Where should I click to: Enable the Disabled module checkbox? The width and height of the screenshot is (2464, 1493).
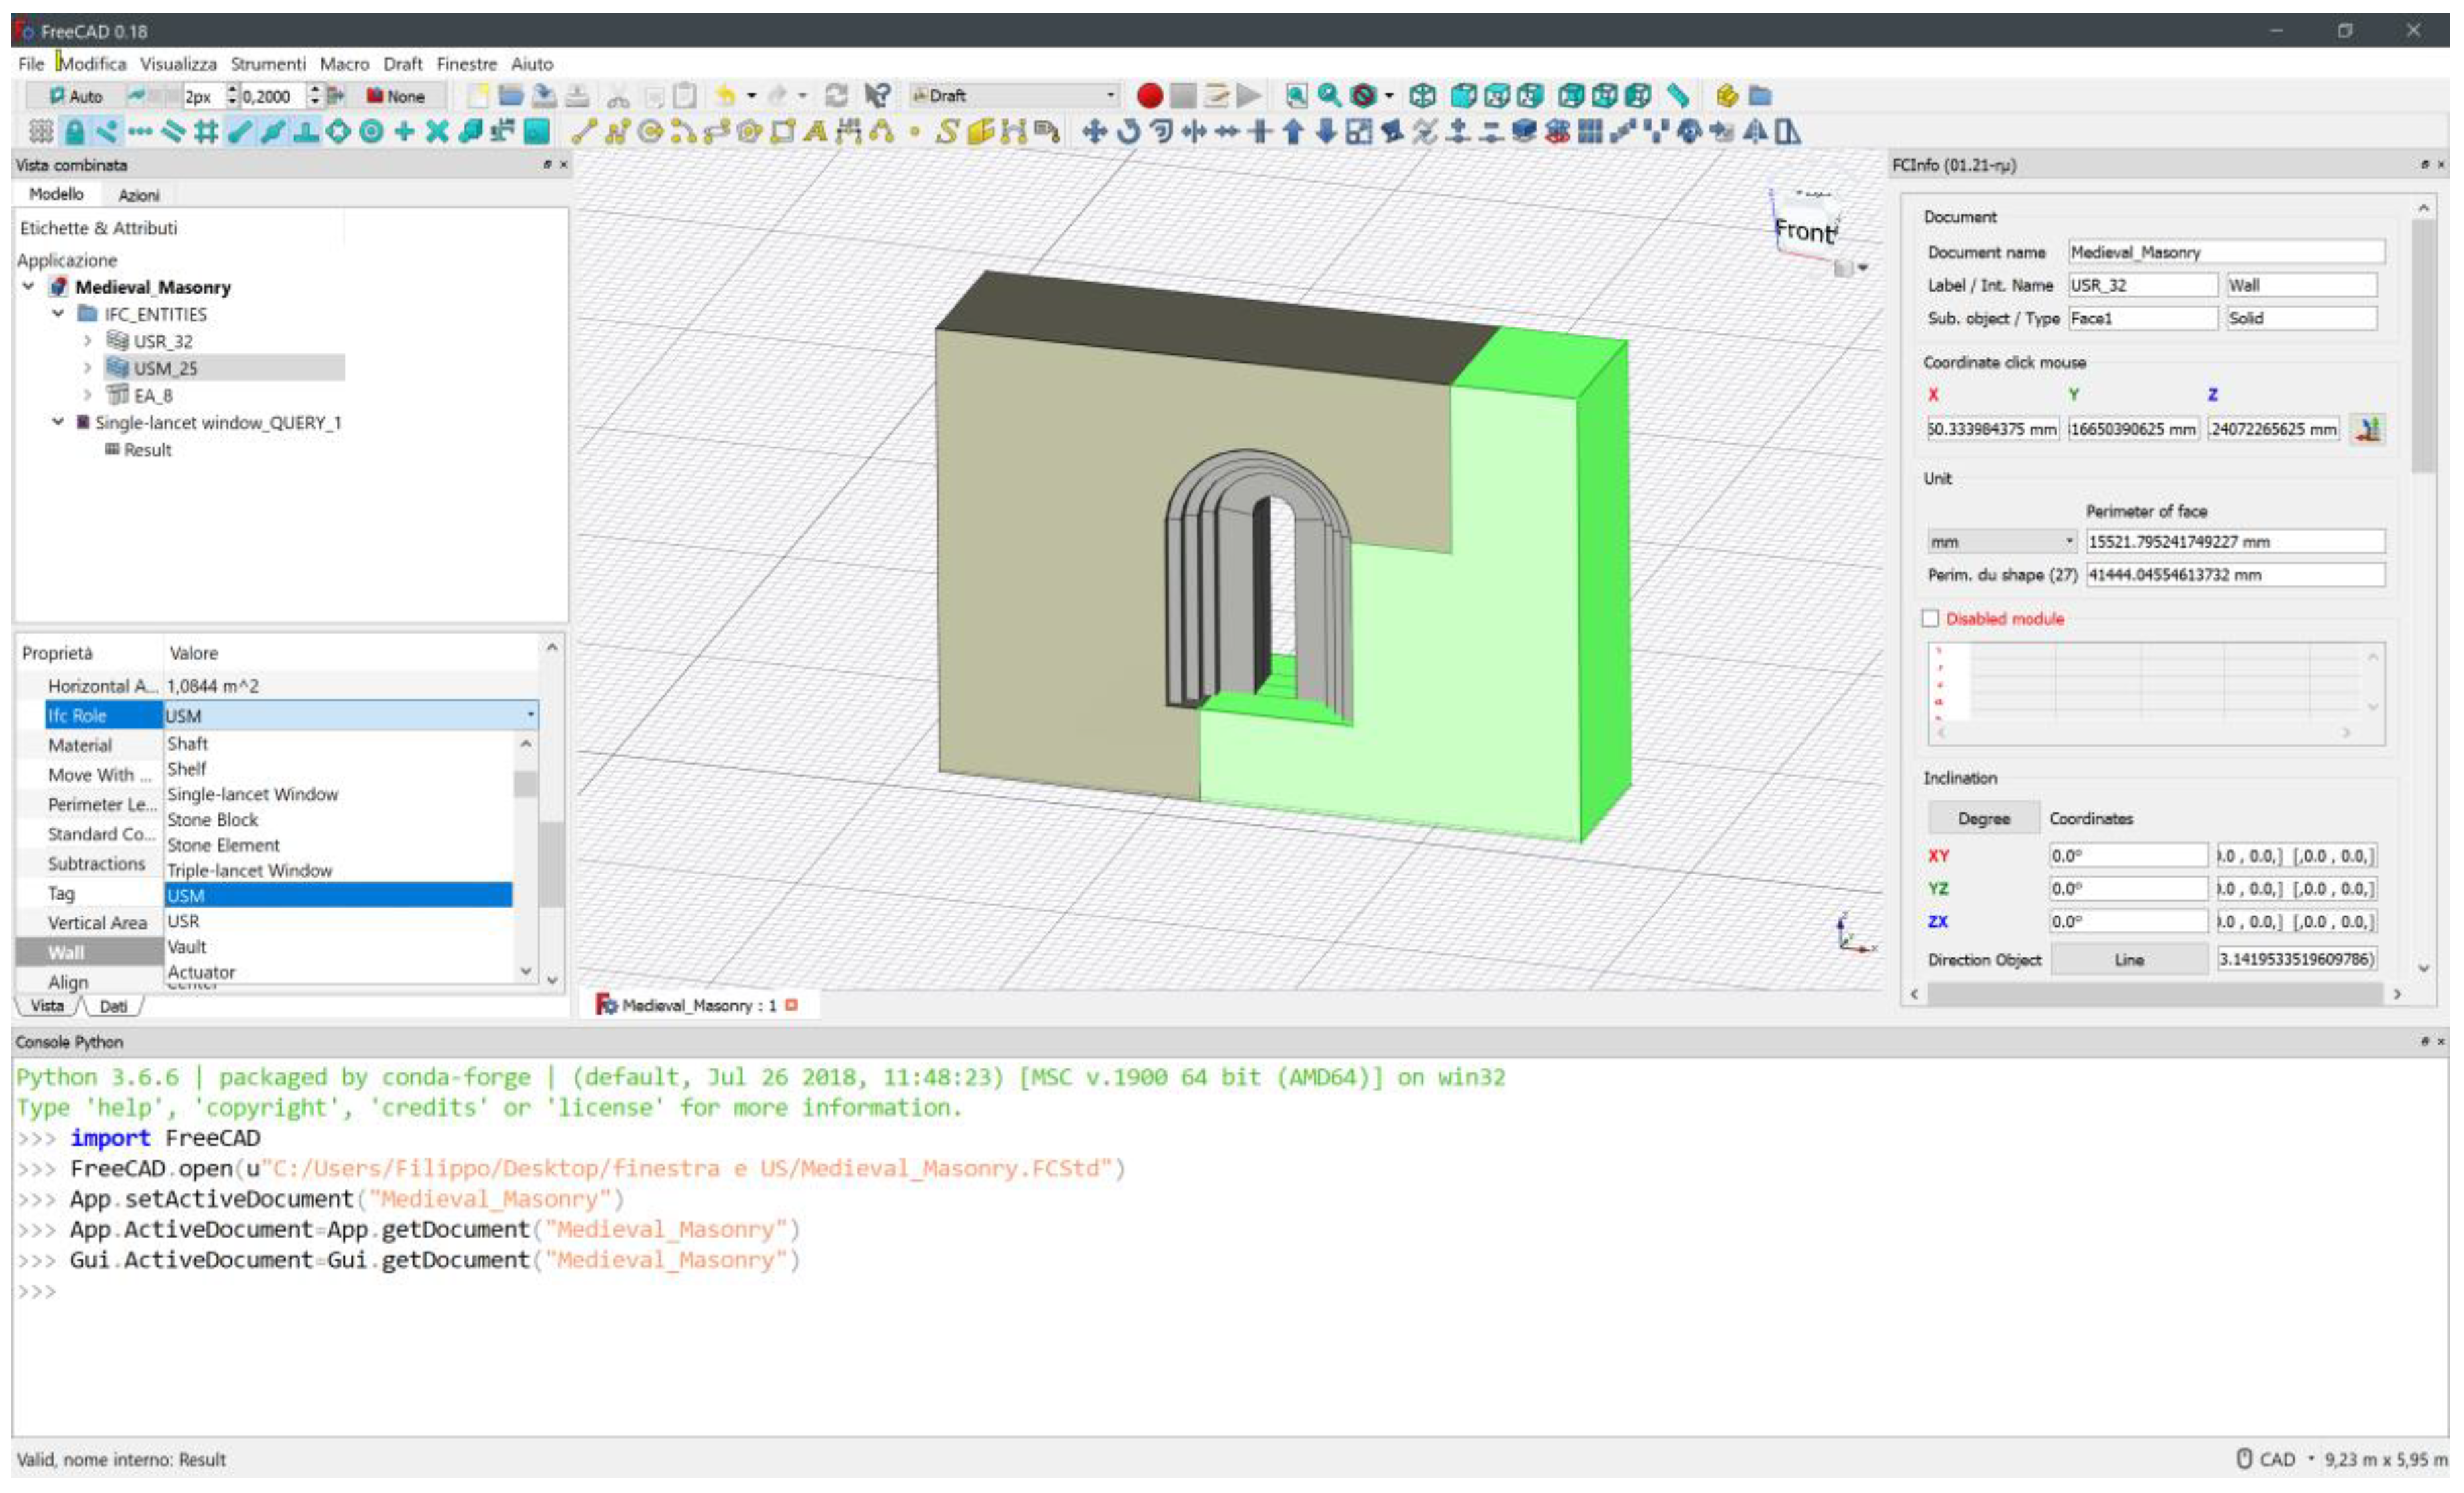point(1930,619)
